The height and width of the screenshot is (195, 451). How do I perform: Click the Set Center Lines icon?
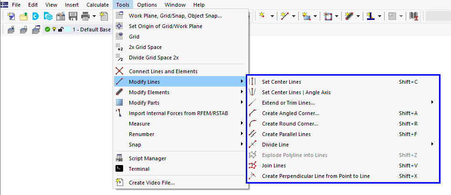point(253,82)
